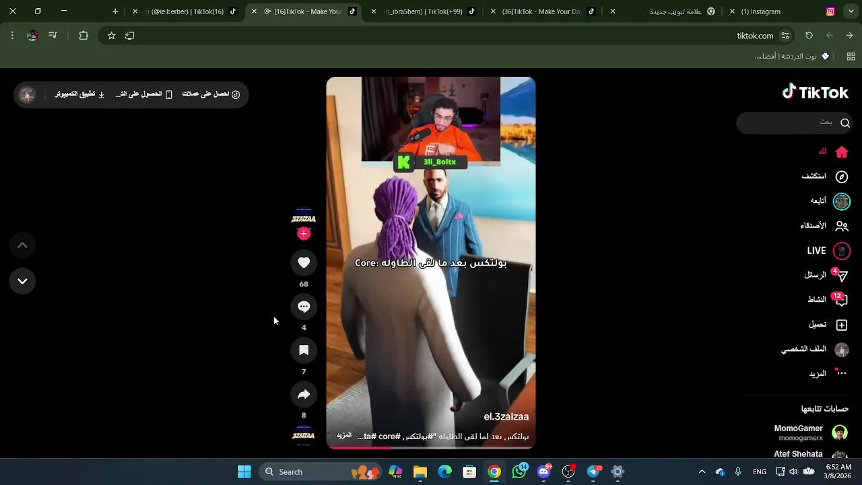862x485 pixels.
Task: Open Friends (الأصدقاء) in the sidebar
Action: 824,226
